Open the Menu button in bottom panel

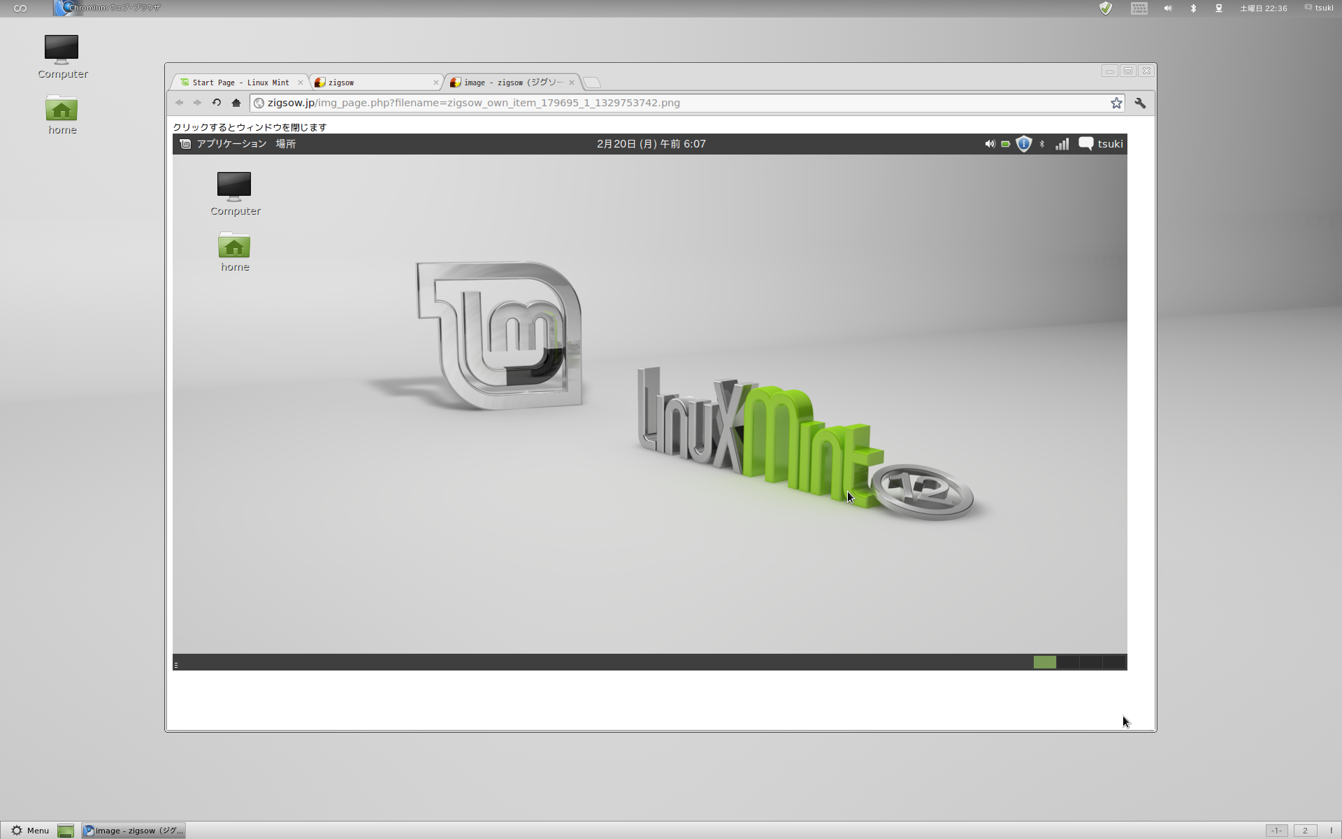click(30, 831)
